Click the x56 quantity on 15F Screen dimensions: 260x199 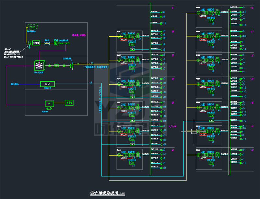coord(244,128)
